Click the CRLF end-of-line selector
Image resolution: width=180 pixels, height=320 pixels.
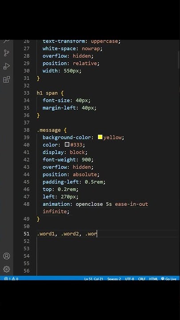(x=142, y=279)
